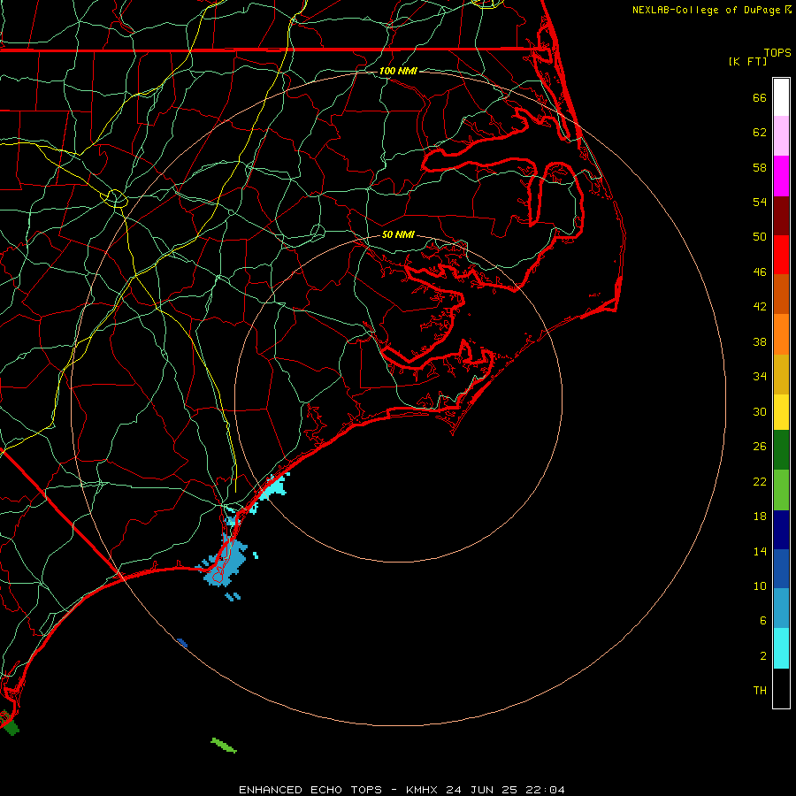Click the dark red 54 kft legend swatch
This screenshot has width=796, height=796.
(781, 215)
